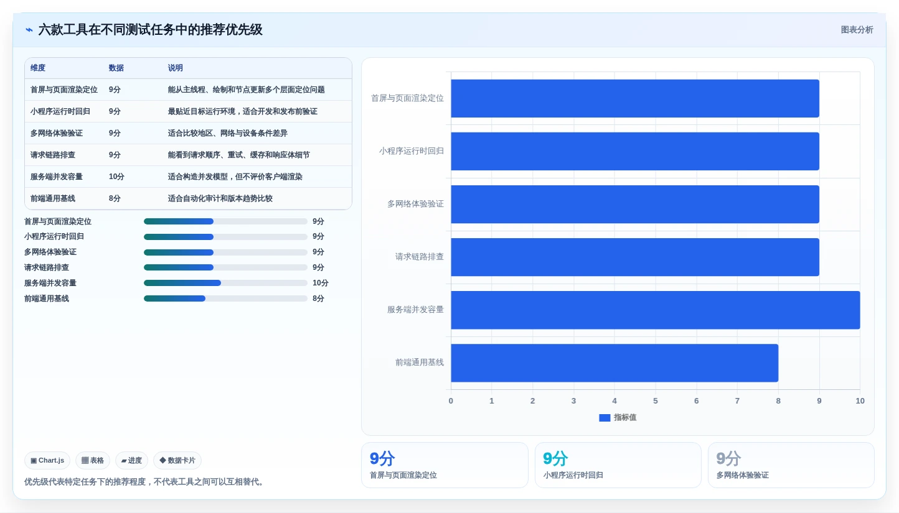Click the chart bar for 服务端并发容量
This screenshot has width=899, height=513.
pos(656,310)
